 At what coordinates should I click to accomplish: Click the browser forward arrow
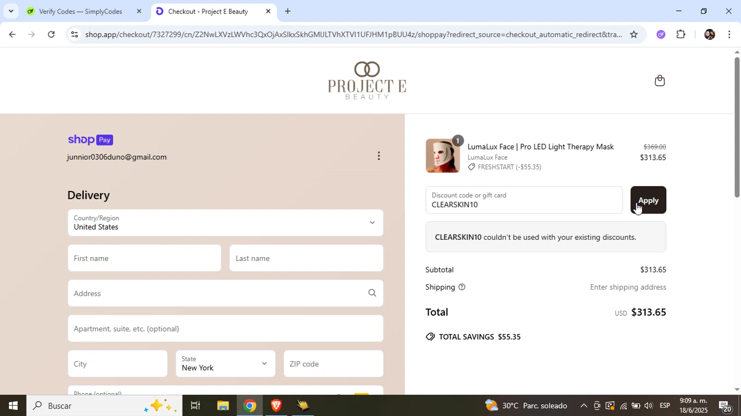tap(32, 35)
